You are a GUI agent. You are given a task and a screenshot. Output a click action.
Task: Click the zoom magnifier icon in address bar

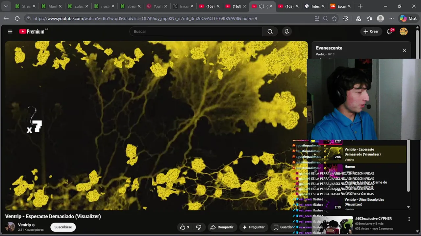326,18
